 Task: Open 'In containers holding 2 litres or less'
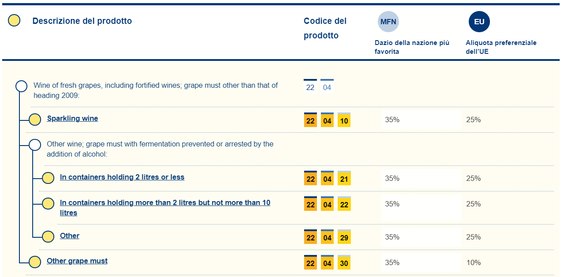pos(122,177)
